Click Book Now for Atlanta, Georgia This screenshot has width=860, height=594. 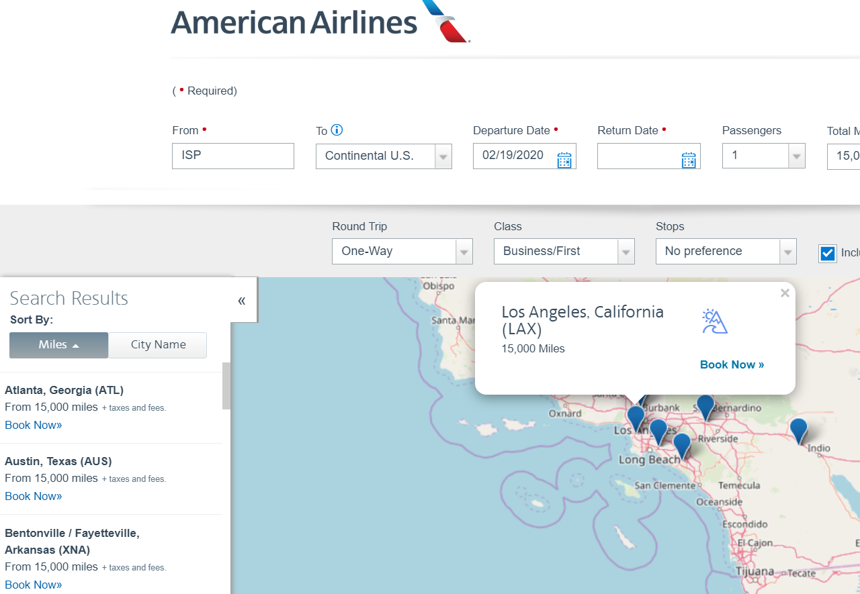34,425
